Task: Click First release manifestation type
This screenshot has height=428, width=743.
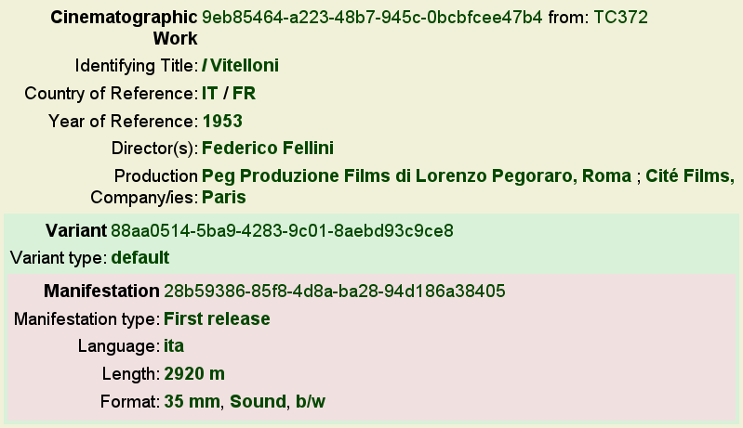Action: click(x=217, y=318)
